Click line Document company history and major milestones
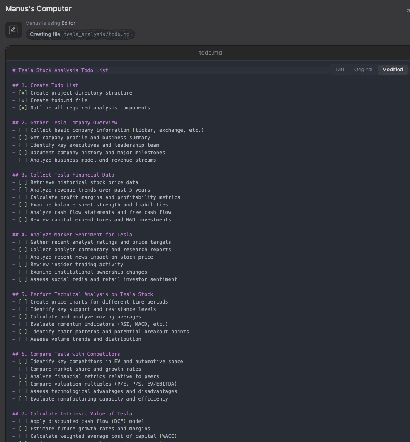Image resolution: width=410 pixels, height=442 pixels. pyautogui.click(x=97, y=153)
